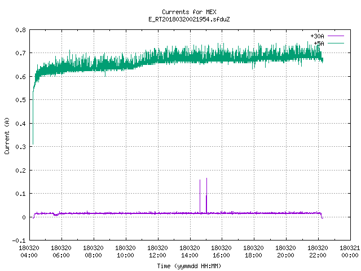Click the 0.2 y-axis tick label
The height and width of the screenshot is (271, 361).
click(20, 171)
